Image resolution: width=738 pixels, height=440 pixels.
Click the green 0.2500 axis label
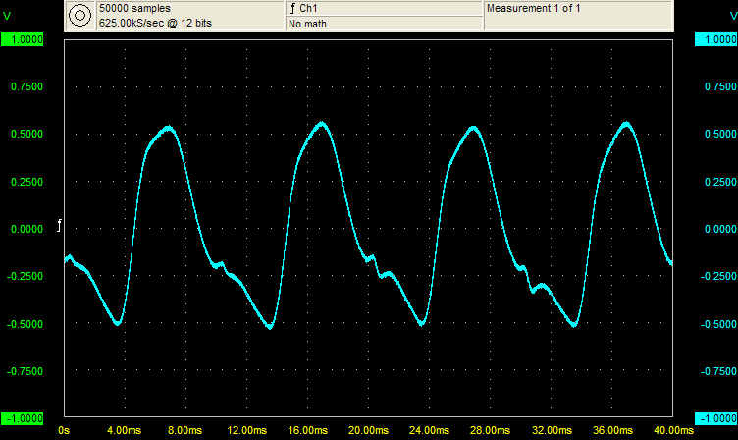pyautogui.click(x=26, y=182)
